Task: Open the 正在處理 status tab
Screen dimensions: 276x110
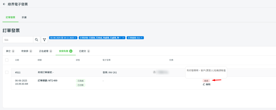Action: point(45,51)
